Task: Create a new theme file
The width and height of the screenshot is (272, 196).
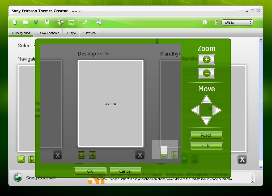Action: (15, 22)
